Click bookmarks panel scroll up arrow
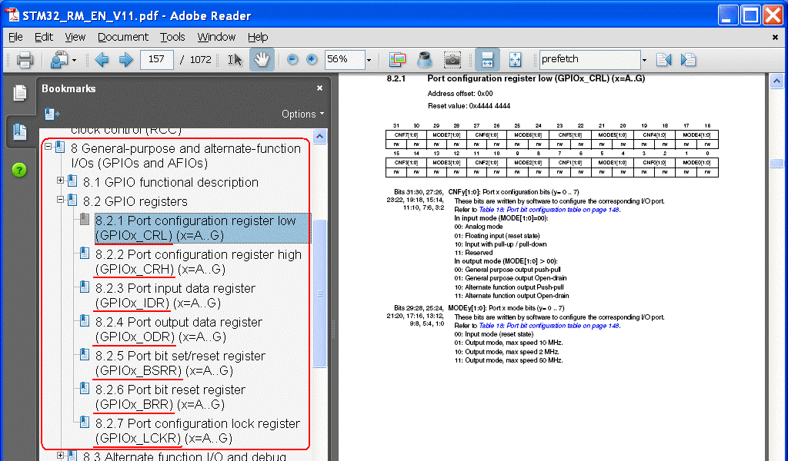Image resolution: width=788 pixels, height=461 pixels. (x=319, y=137)
